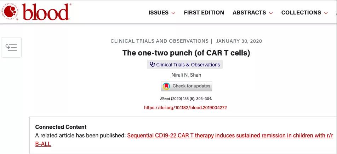Click the Check for updates button
337x154 pixels.
187,86
